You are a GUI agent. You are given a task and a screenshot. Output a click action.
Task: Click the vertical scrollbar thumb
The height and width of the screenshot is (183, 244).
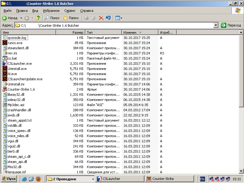point(241,71)
